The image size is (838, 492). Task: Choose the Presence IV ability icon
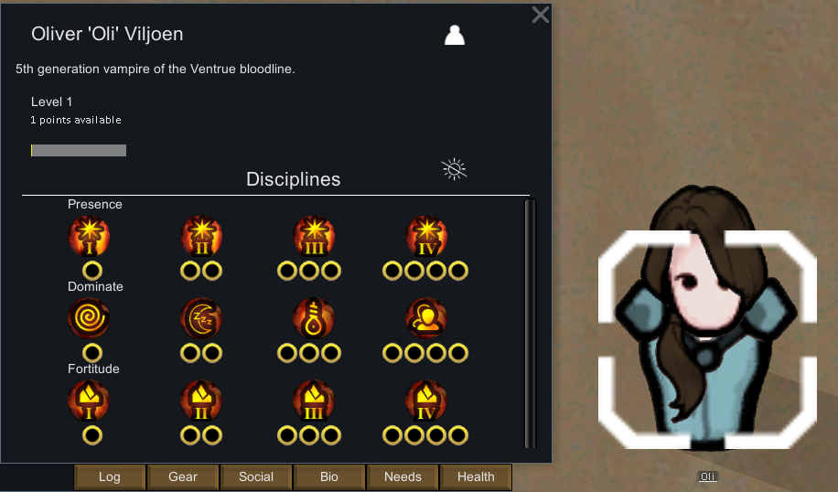coord(426,236)
